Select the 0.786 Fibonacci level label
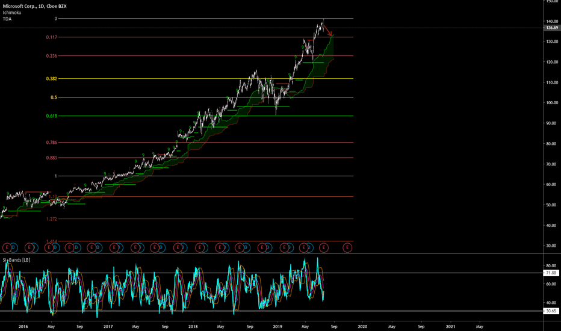561x331 pixels. [x=52, y=143]
